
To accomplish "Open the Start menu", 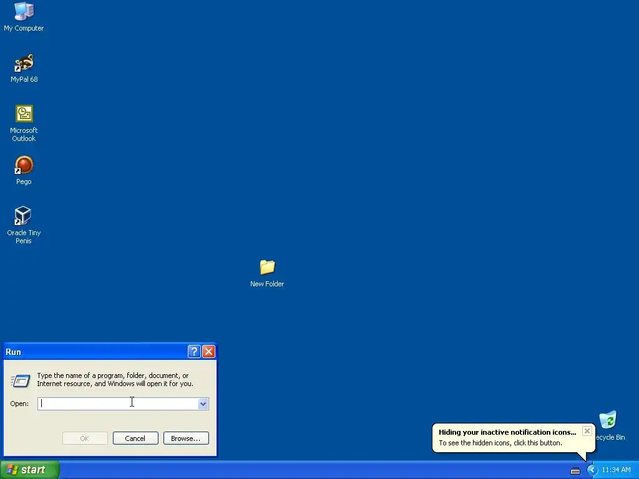I will point(30,470).
